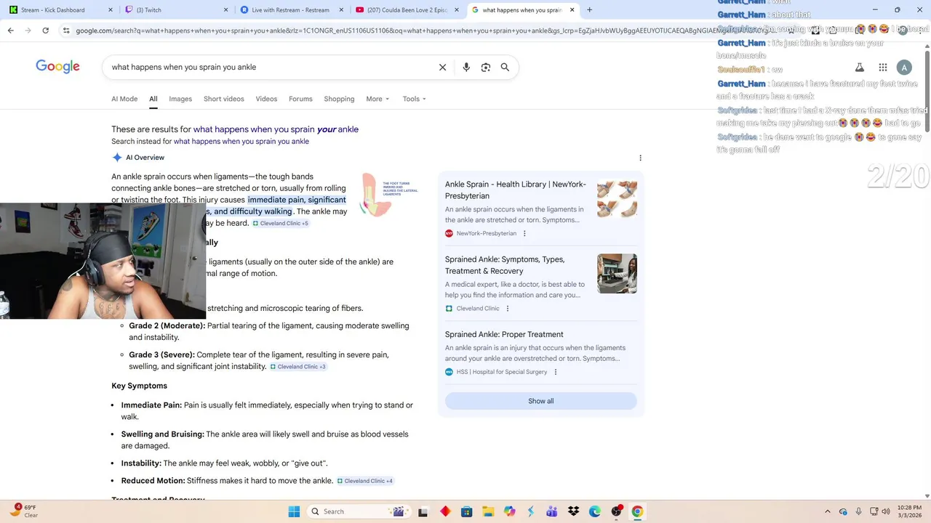Open the weather widget showing 69°F
Viewport: 931px width, 523px height.
25,511
